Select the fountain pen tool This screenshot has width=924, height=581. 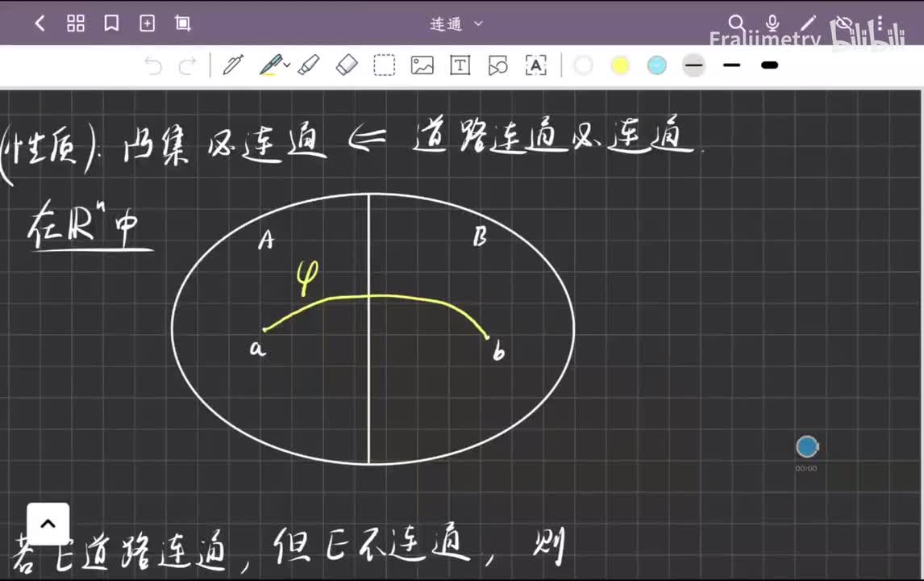tap(233, 65)
